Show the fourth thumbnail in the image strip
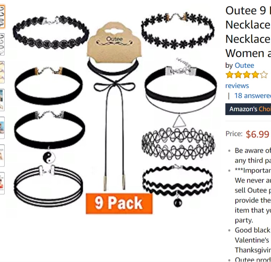The image size is (271, 262). 2,100
